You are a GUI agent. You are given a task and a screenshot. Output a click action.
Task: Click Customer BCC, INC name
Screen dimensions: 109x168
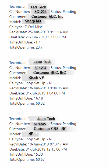50,72
